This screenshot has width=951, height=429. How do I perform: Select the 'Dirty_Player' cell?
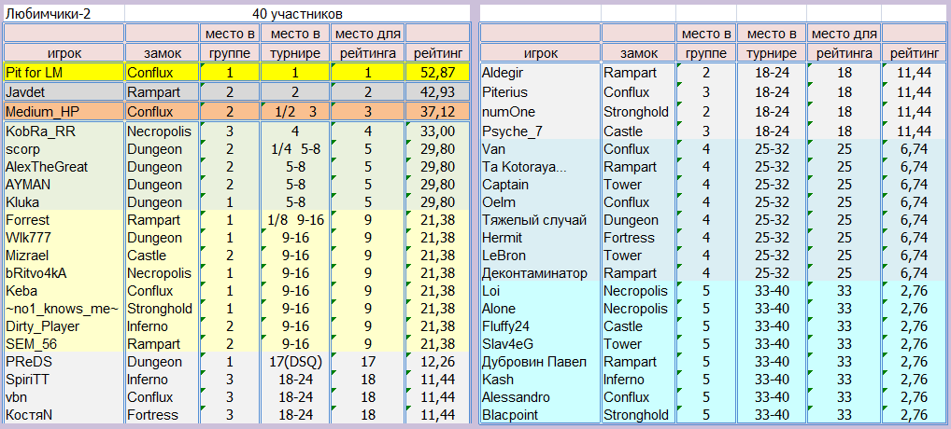[64, 326]
